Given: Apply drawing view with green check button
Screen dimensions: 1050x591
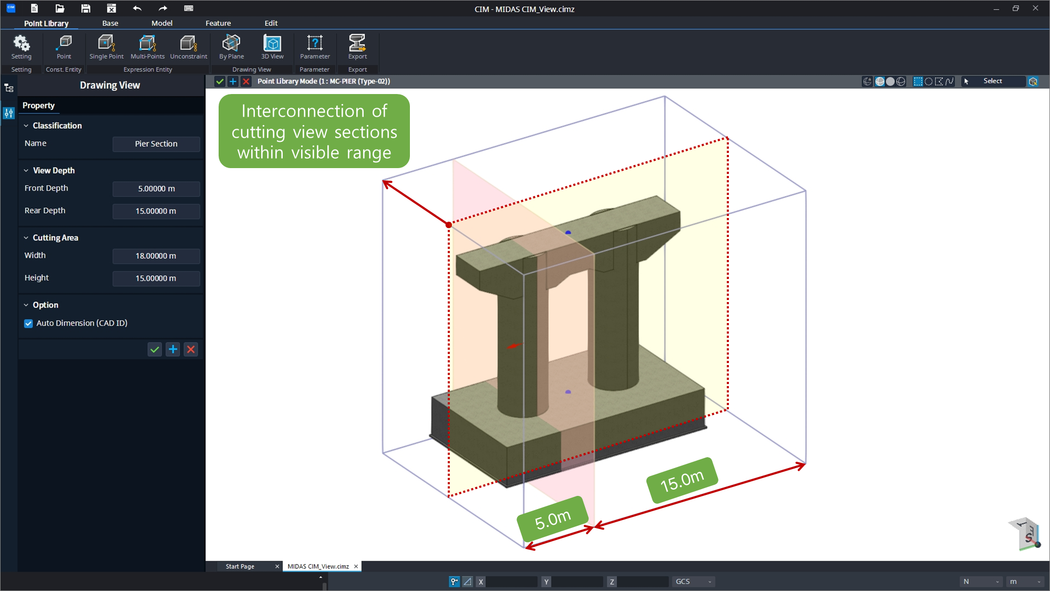Looking at the screenshot, I should point(155,350).
